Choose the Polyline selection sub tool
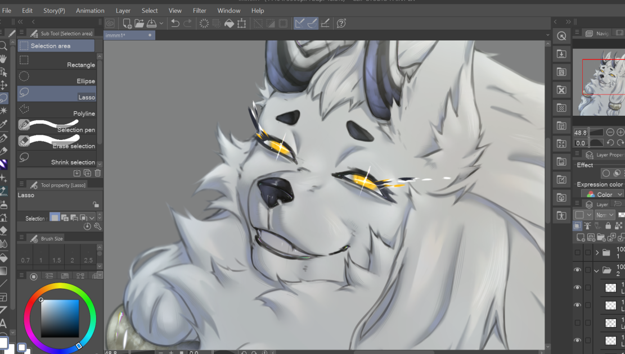This screenshot has width=625, height=354. tap(57, 110)
